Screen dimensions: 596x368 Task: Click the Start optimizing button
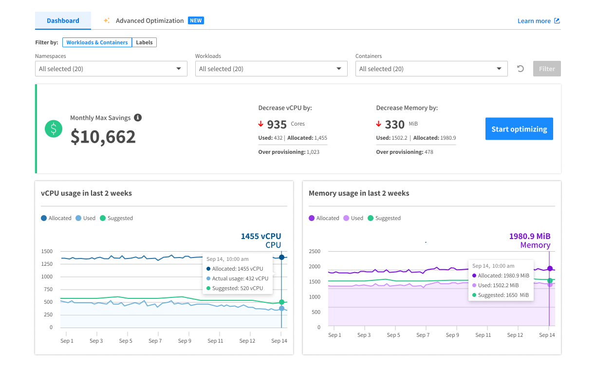pos(519,129)
